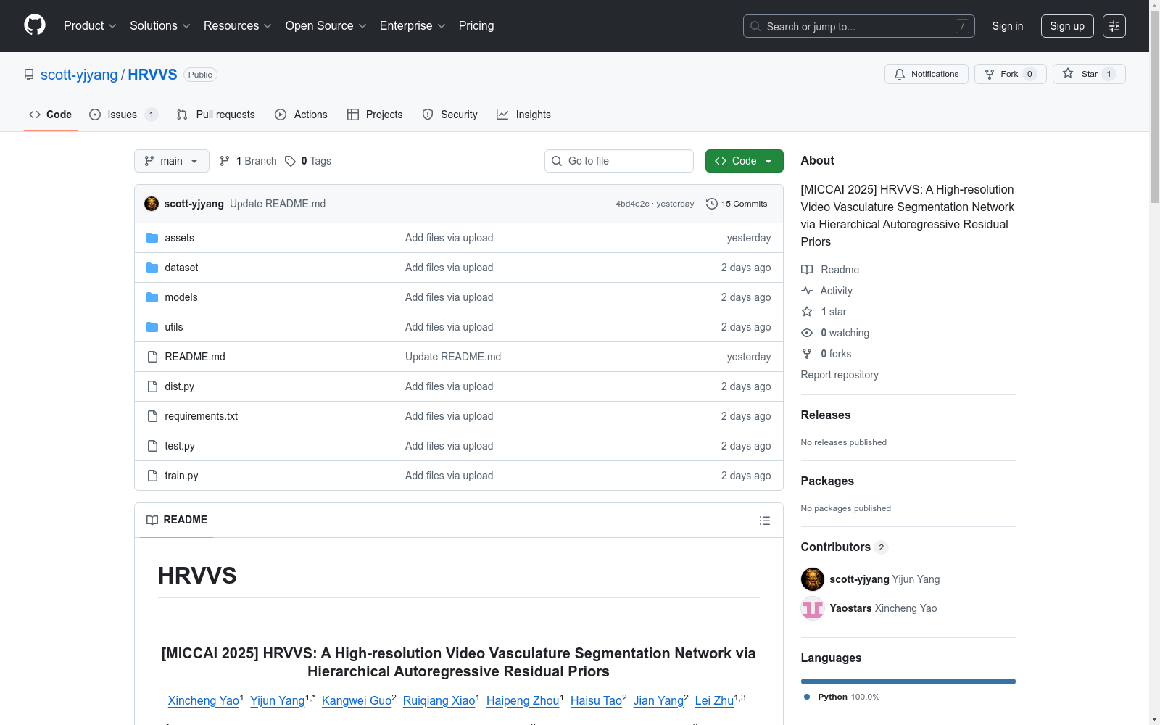
Task: Expand the Open Source menu
Action: click(326, 25)
